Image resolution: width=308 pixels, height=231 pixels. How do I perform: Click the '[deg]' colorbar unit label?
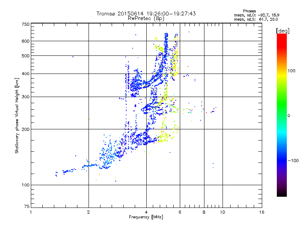pyautogui.click(x=283, y=31)
